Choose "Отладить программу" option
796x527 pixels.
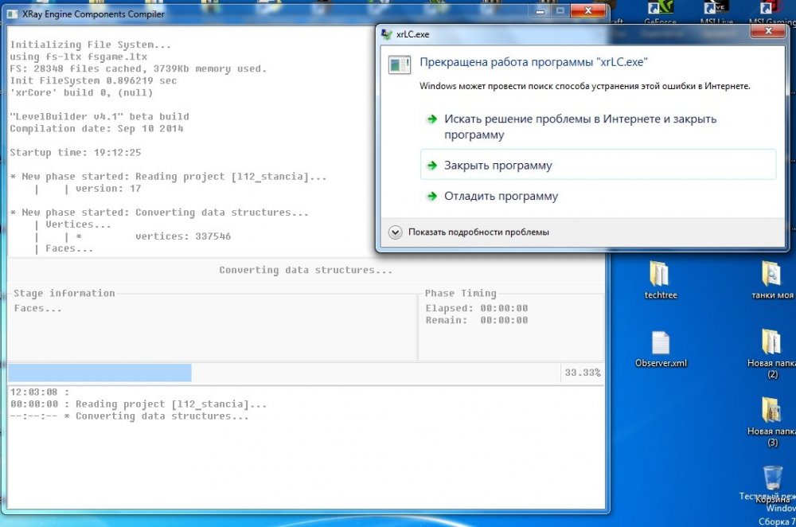click(x=501, y=196)
